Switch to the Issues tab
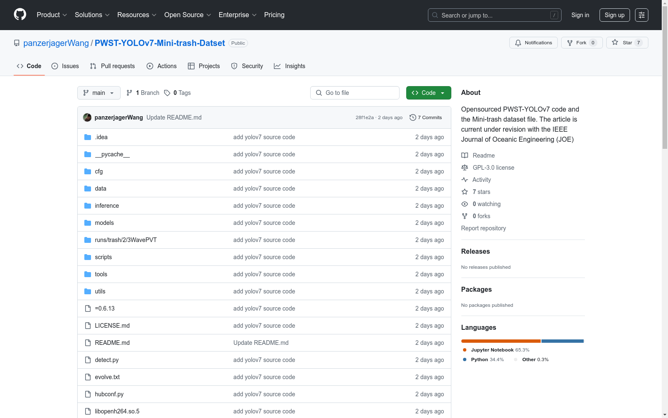This screenshot has width=668, height=418. click(x=65, y=66)
